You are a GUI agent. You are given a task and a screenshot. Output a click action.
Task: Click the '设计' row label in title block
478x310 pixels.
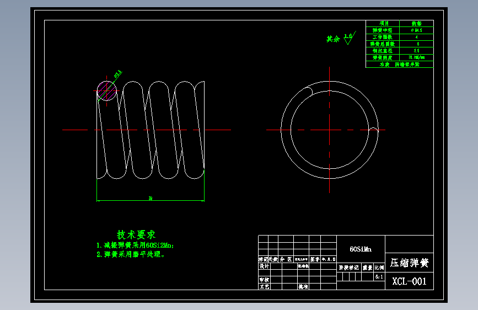tap(264, 266)
